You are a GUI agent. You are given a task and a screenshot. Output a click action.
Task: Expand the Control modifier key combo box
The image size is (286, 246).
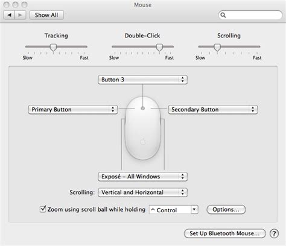[x=174, y=210]
